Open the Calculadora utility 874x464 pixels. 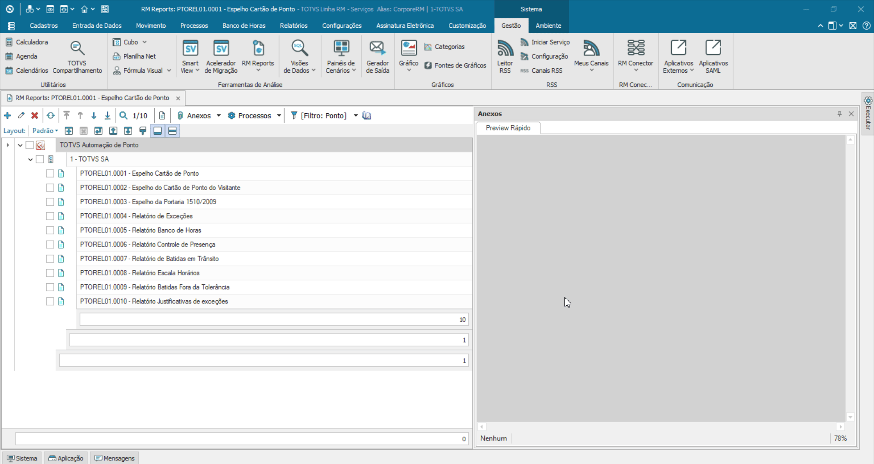(27, 42)
